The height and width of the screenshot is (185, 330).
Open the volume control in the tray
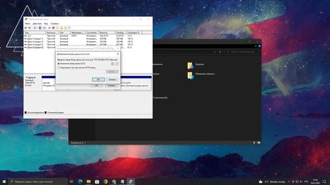tap(301, 181)
